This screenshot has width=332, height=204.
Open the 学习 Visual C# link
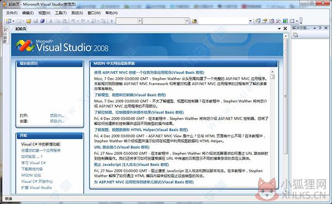33,163
